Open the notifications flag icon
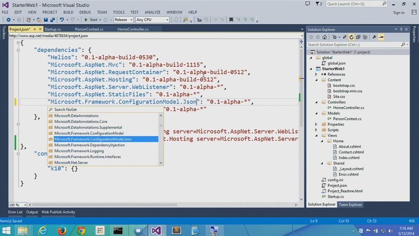 coord(318,4)
